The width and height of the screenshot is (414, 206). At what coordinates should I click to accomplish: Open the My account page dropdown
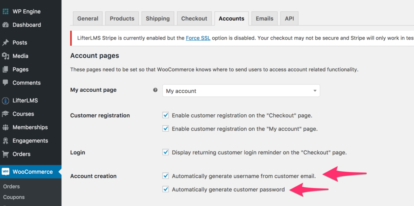click(x=241, y=91)
